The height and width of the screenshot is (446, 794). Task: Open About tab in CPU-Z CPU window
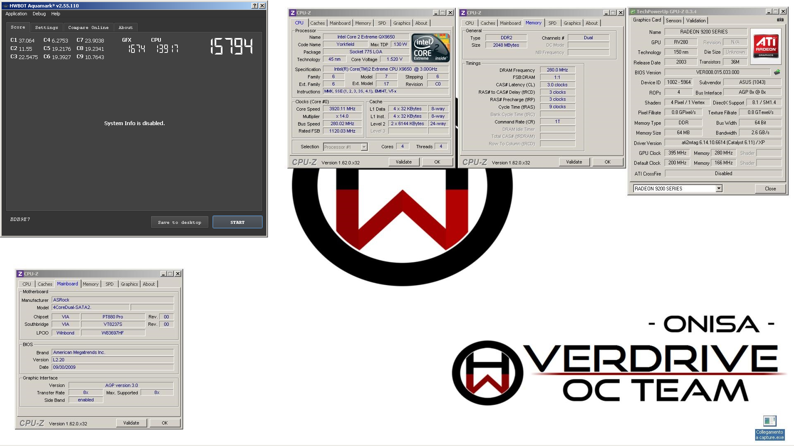(421, 23)
